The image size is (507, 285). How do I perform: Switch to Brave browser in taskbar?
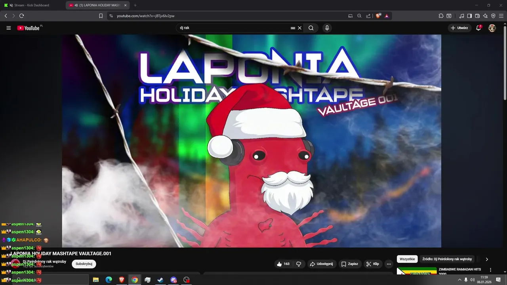tap(122, 280)
